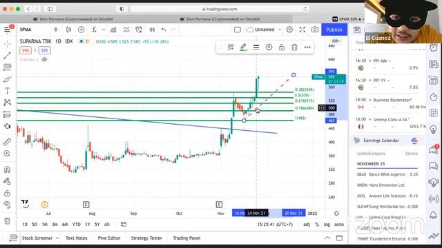
Task: Change line thickness in floating toolbar
Action: coord(256,48)
